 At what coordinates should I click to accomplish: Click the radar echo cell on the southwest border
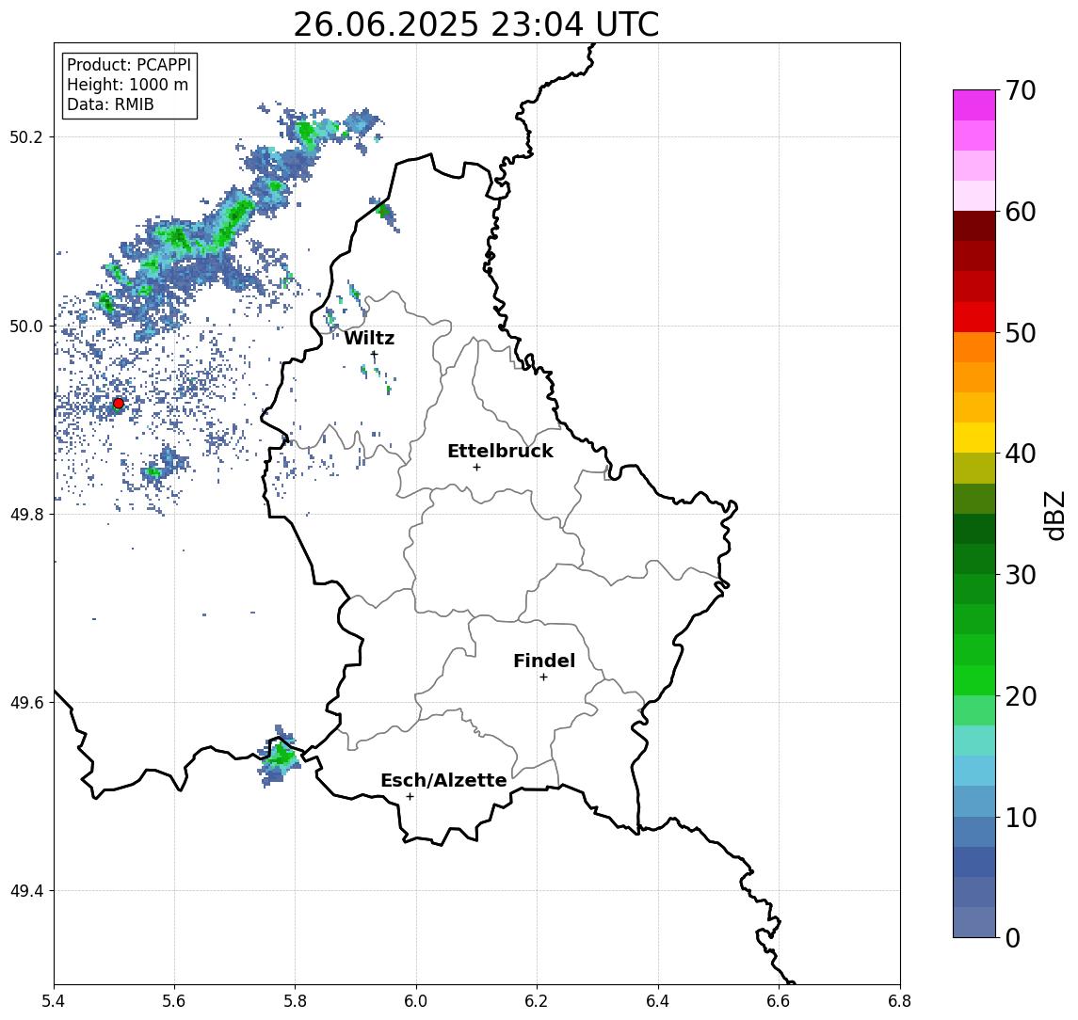(279, 757)
